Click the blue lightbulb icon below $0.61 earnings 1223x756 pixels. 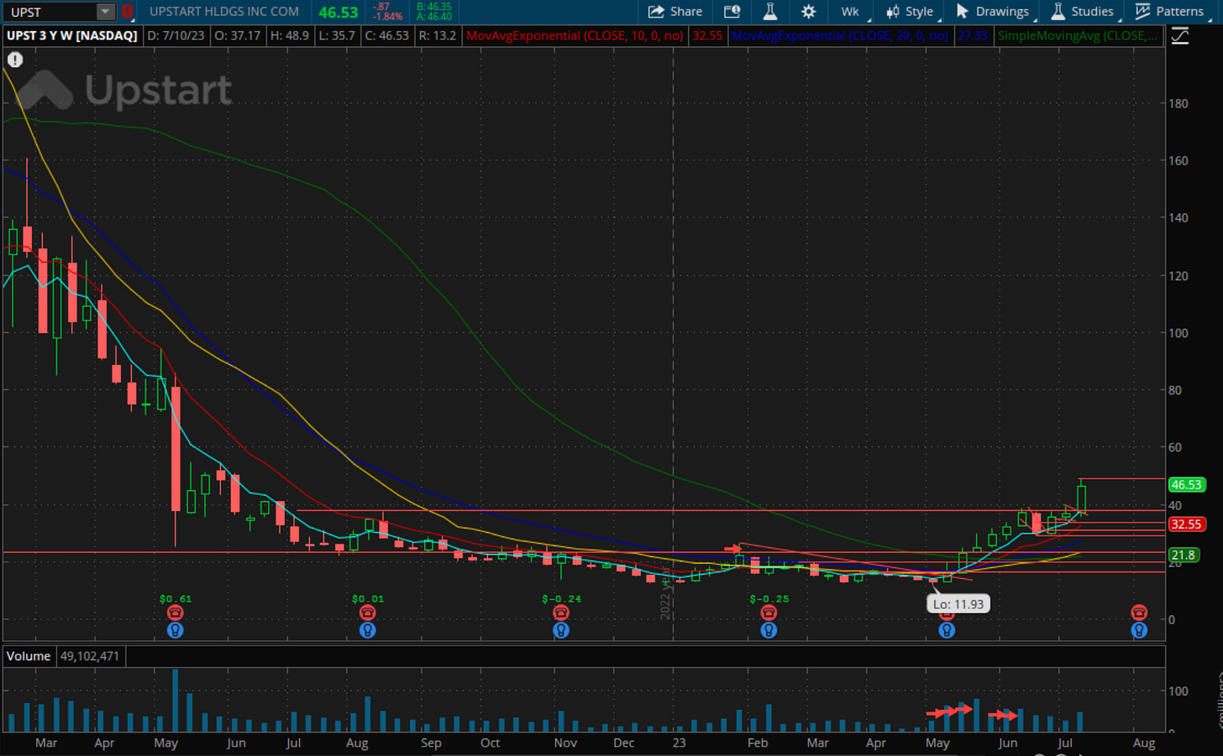[176, 630]
